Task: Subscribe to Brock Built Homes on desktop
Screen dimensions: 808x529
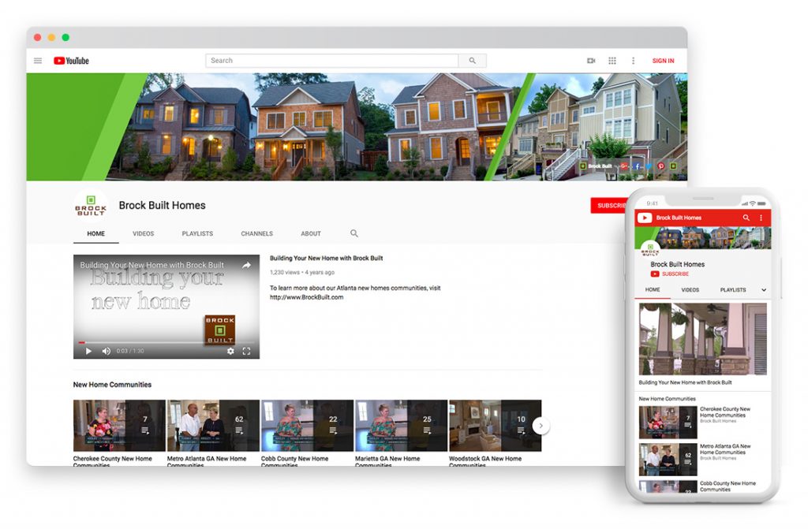Action: (609, 206)
